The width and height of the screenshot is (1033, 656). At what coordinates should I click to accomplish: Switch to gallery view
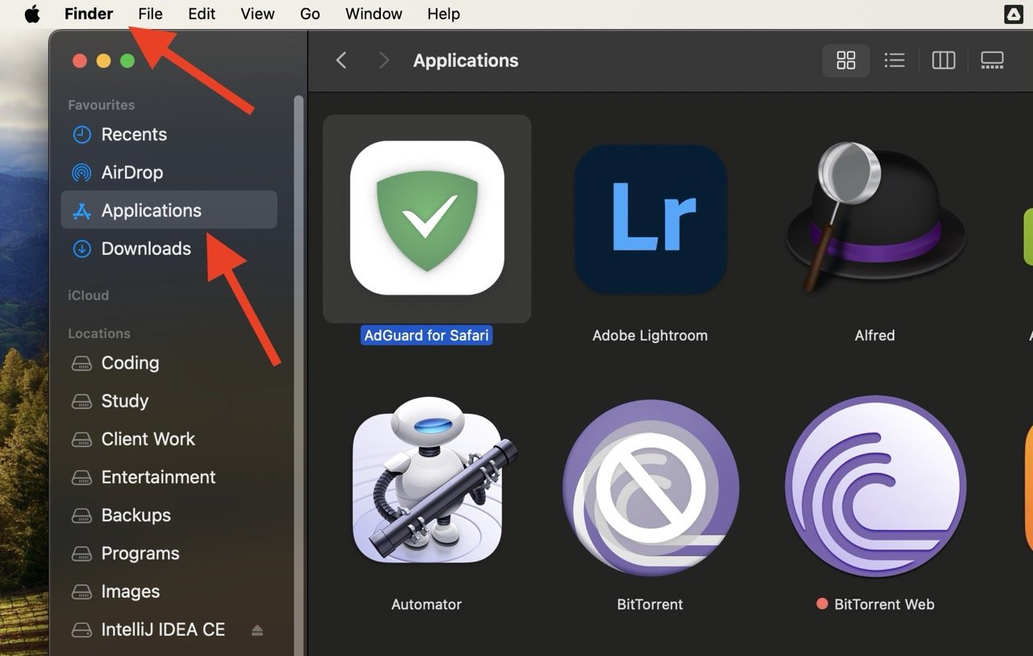tap(992, 61)
